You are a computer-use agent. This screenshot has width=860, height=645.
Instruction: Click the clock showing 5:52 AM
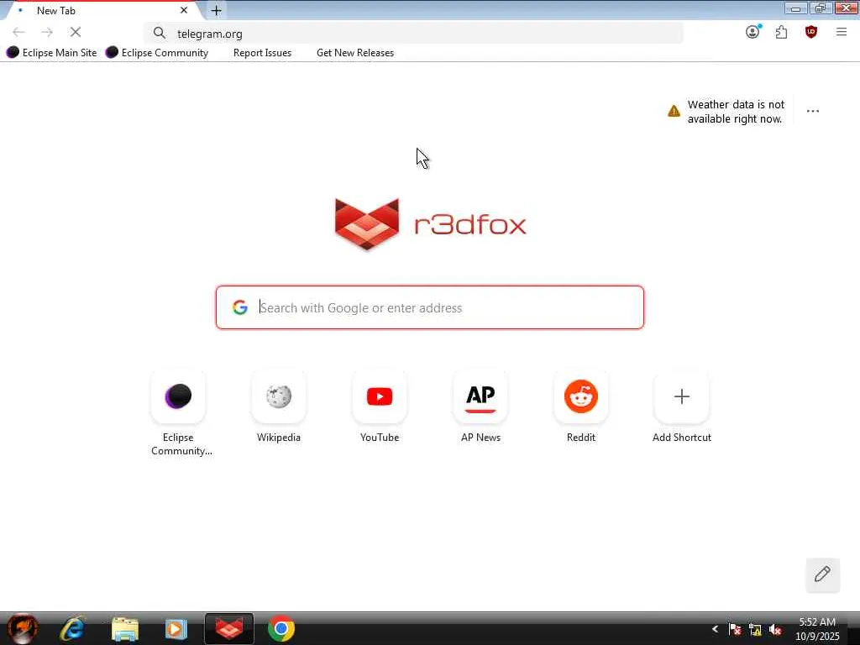tap(817, 628)
